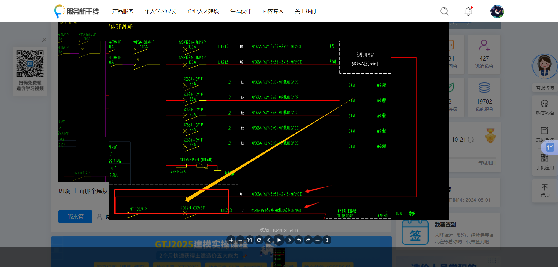Viewport: 558px width, 267px height.
Task: Open 客服咨询 customer service avatar
Action: click(x=545, y=67)
